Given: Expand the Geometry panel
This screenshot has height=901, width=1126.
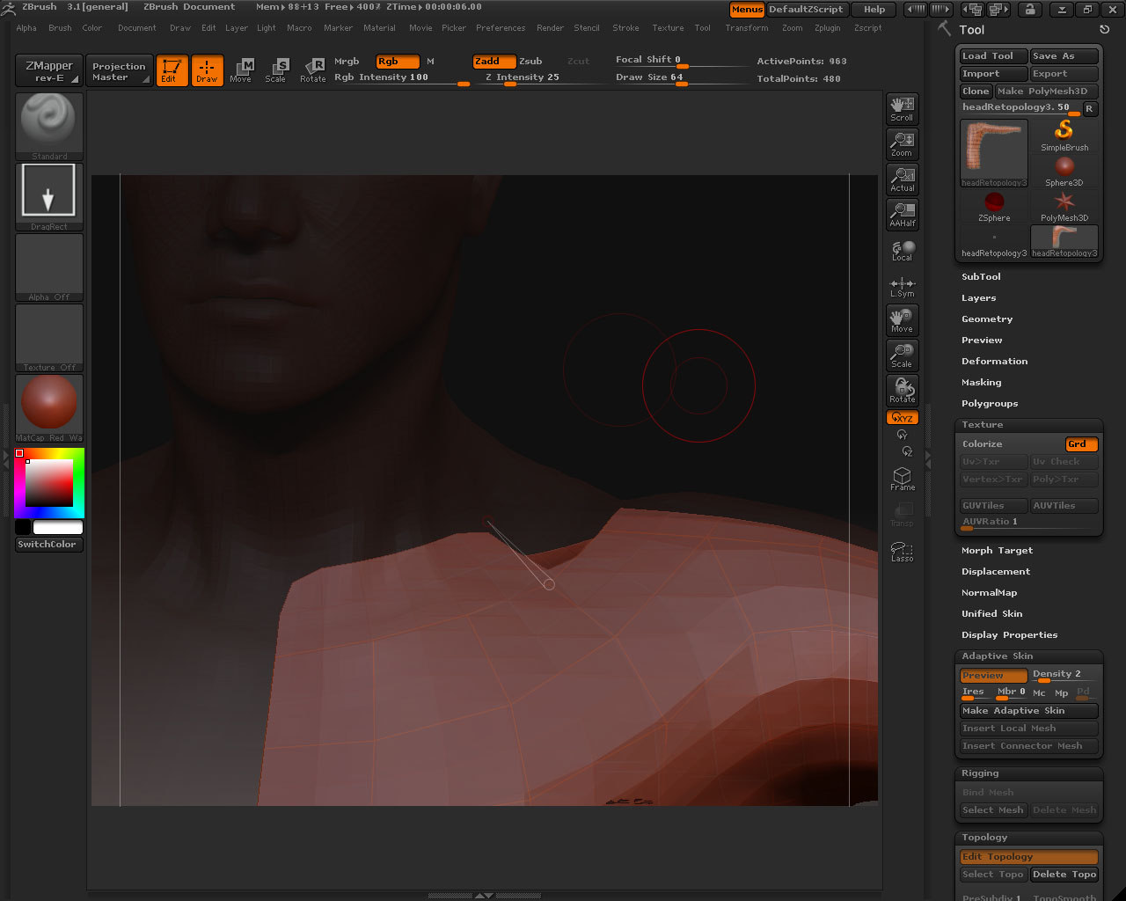Looking at the screenshot, I should click(986, 319).
